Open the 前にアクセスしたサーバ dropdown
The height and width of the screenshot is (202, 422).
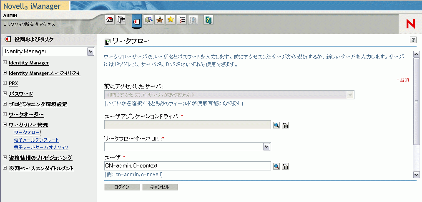click(350, 95)
